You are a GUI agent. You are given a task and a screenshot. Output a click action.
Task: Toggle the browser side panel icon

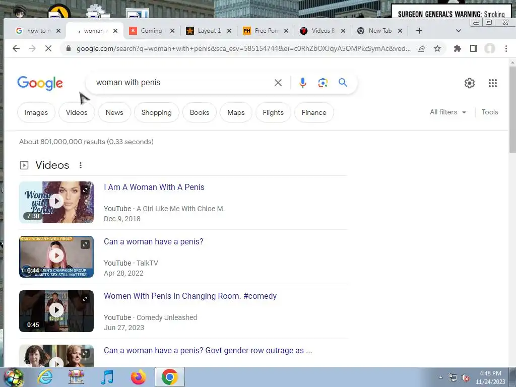pos(473,49)
